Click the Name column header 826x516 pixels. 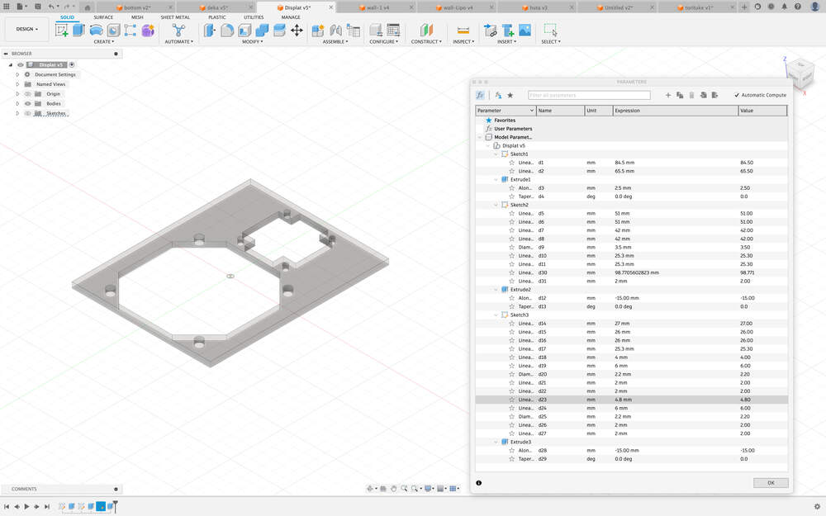[561, 111]
